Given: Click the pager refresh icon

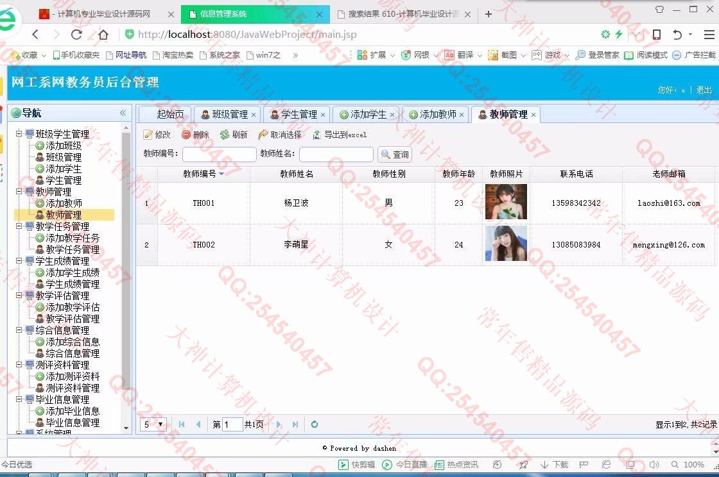Looking at the screenshot, I should [314, 424].
